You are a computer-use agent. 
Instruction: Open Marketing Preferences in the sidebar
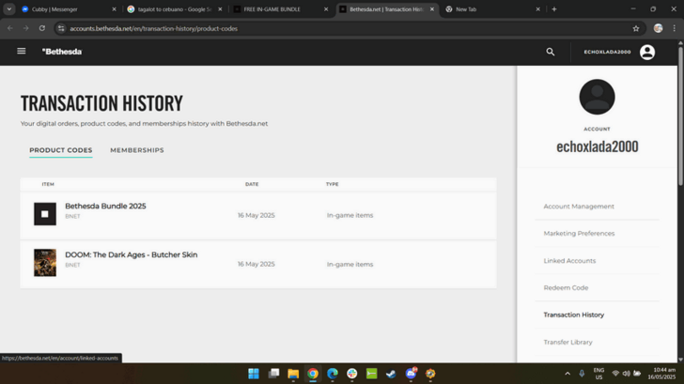579,234
